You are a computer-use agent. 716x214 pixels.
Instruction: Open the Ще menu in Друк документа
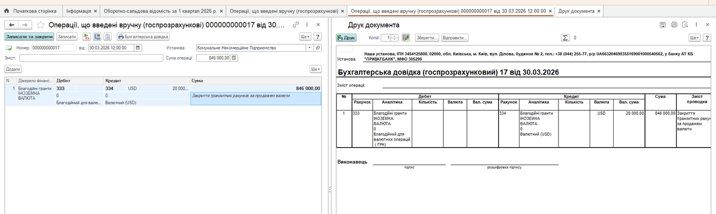pyautogui.click(x=695, y=38)
